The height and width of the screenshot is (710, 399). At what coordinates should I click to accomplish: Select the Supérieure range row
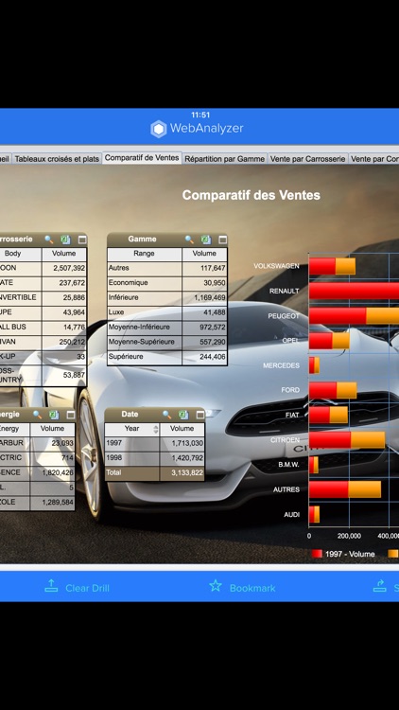point(167,357)
